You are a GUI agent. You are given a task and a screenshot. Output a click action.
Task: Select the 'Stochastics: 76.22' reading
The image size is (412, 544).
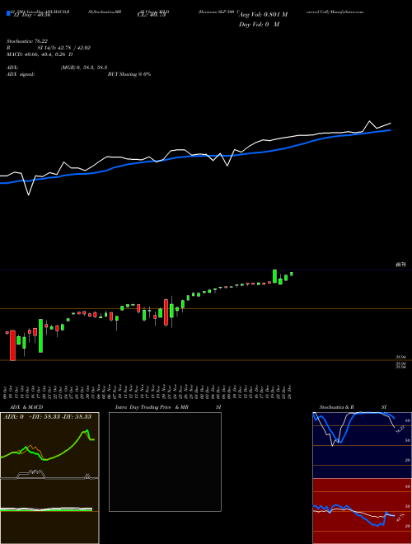coord(27,41)
